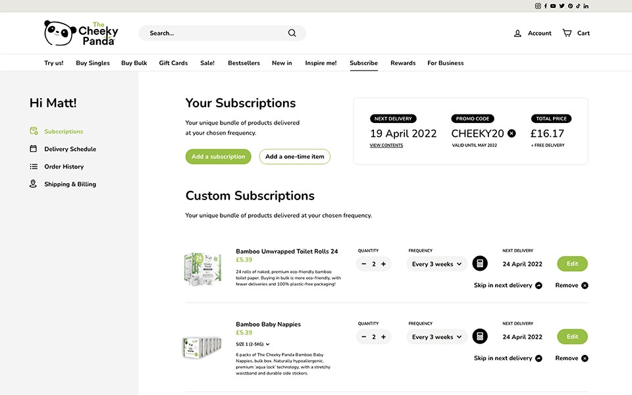Decrease quantity of Bamboo Toilet Rolls
The image size is (632, 395).
[x=364, y=264]
